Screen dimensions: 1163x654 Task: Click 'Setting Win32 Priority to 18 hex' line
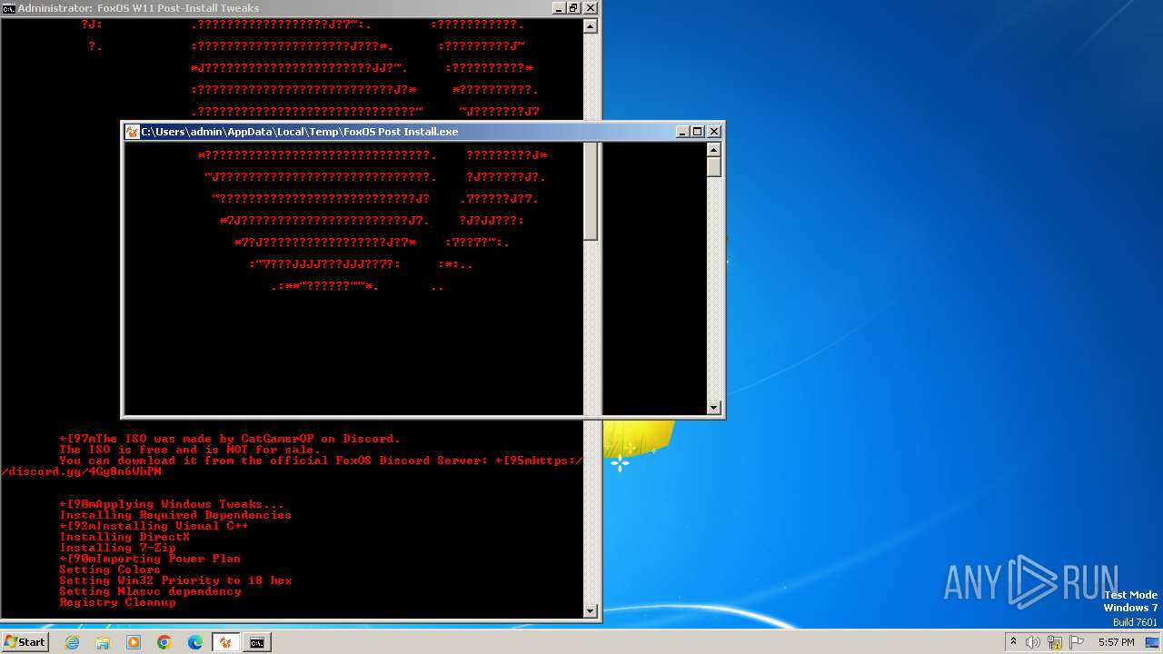[175, 580]
